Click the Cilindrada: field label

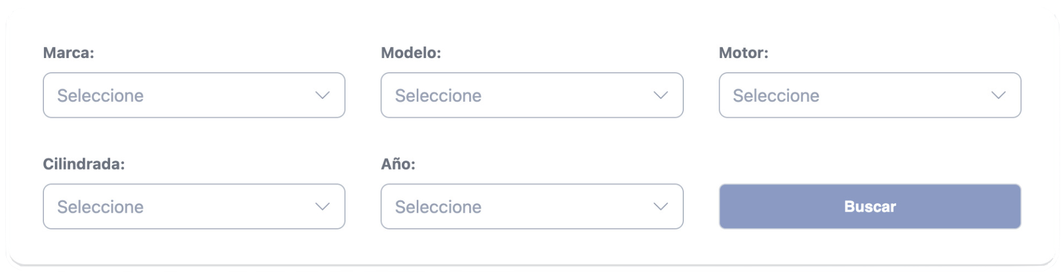[x=84, y=164]
